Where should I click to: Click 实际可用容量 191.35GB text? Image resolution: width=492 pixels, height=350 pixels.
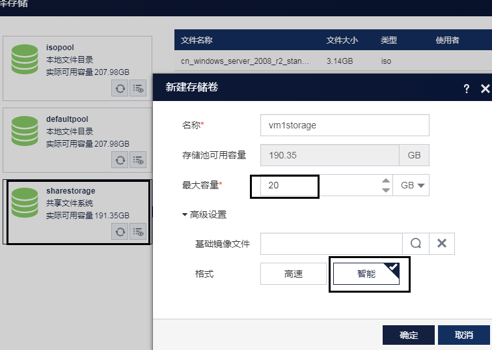(88, 216)
